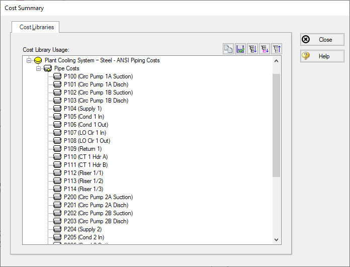The height and width of the screenshot is (267, 350).
Task: Select the P205 (Cond 2 In) row
Action: pos(84,237)
